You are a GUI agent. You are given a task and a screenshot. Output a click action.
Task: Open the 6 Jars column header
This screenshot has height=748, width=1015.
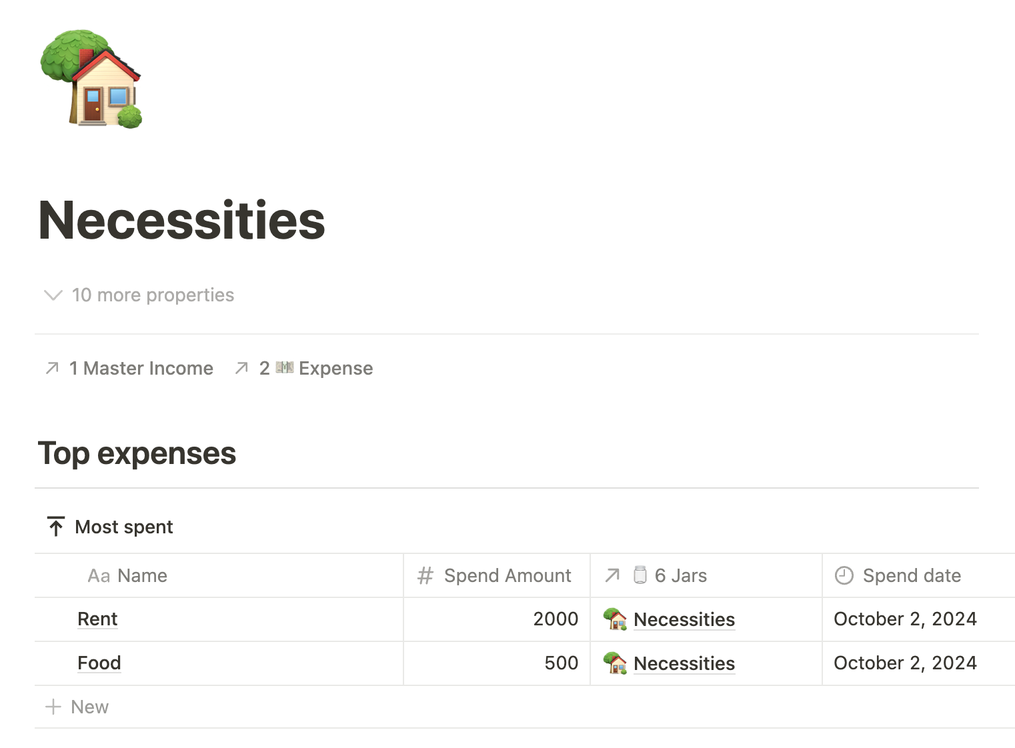[680, 576]
